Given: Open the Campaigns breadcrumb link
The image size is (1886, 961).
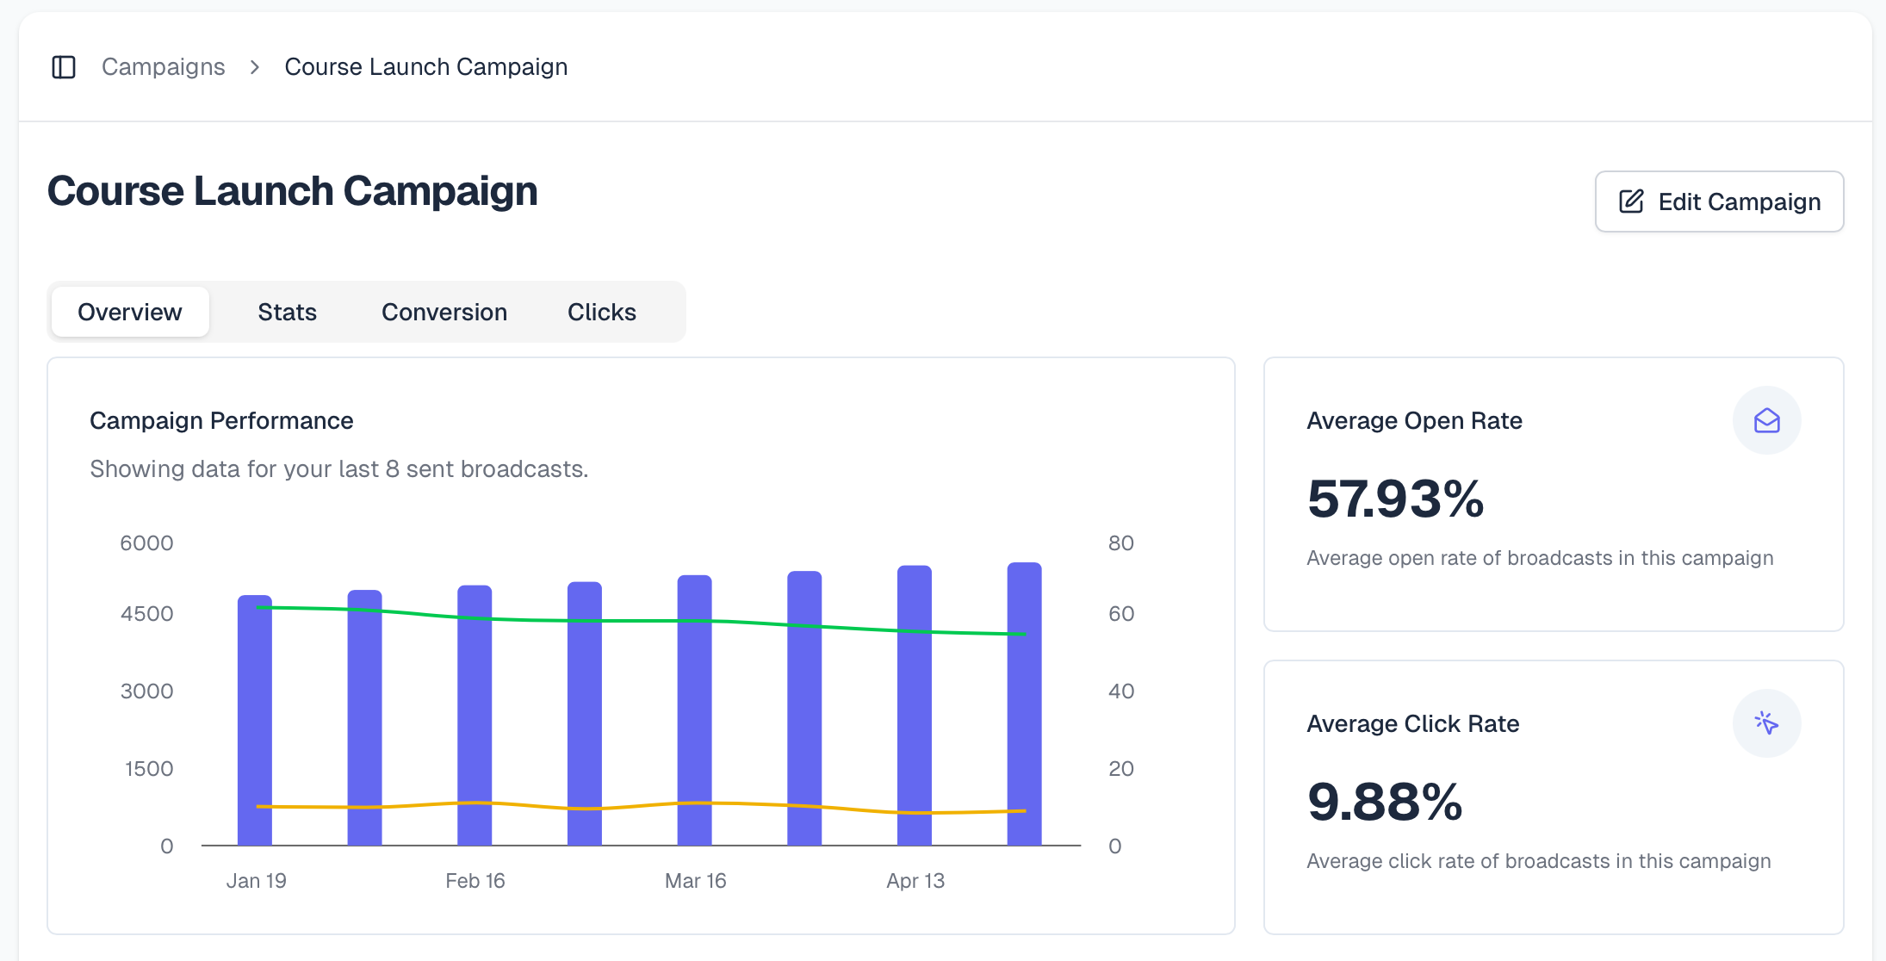Looking at the screenshot, I should (164, 67).
